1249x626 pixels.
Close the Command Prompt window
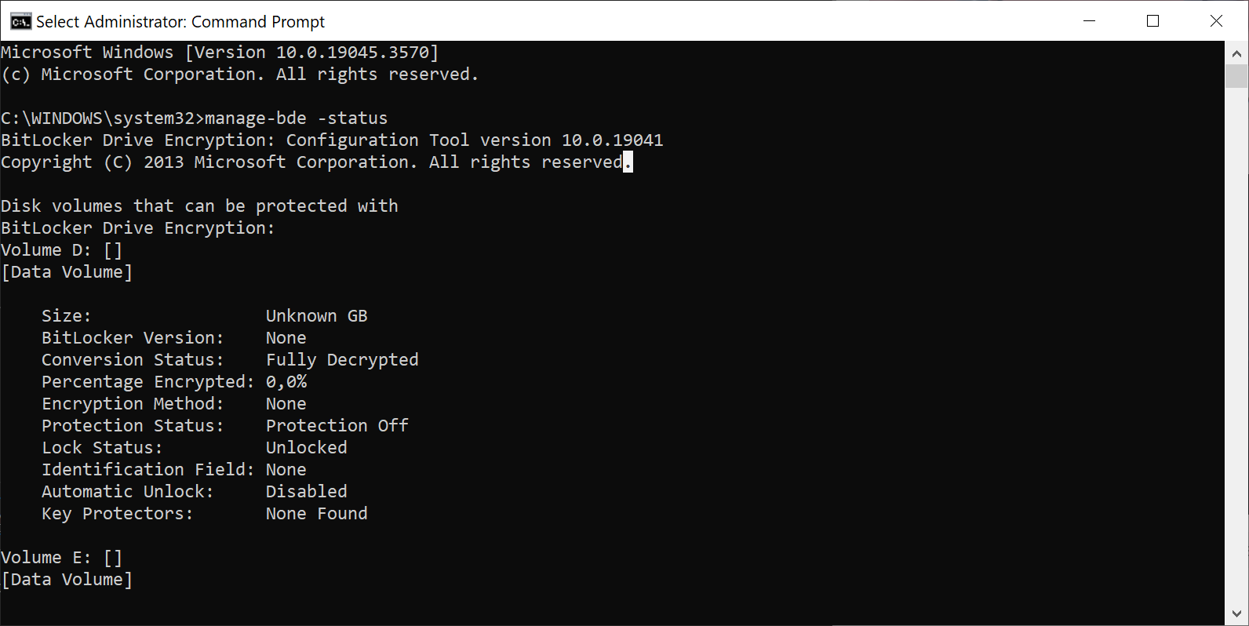coord(1216,21)
